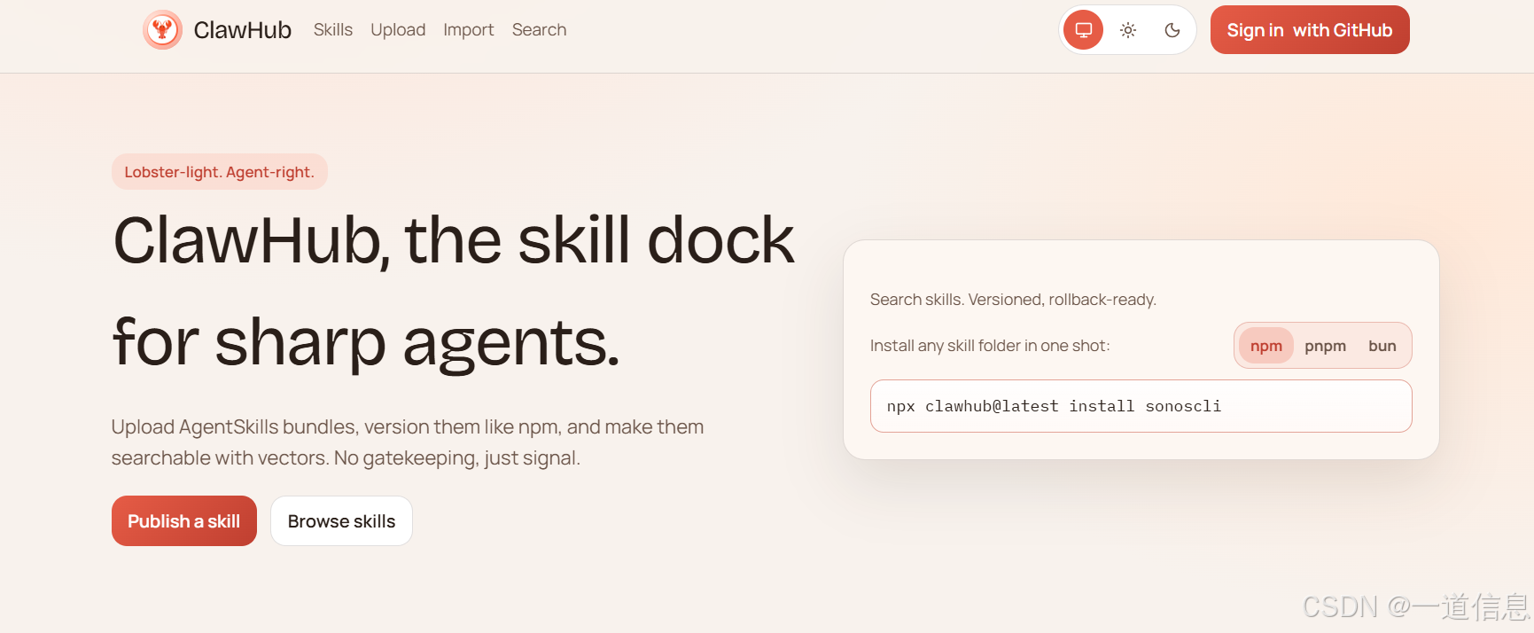Select the bun package manager option

point(1382,346)
